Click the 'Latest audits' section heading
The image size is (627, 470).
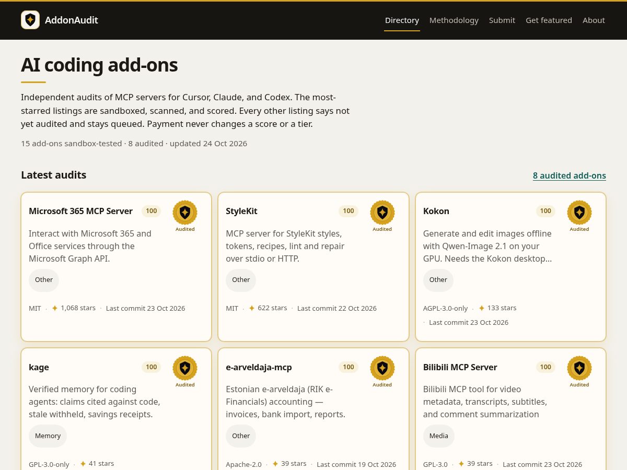pyautogui.click(x=53, y=175)
